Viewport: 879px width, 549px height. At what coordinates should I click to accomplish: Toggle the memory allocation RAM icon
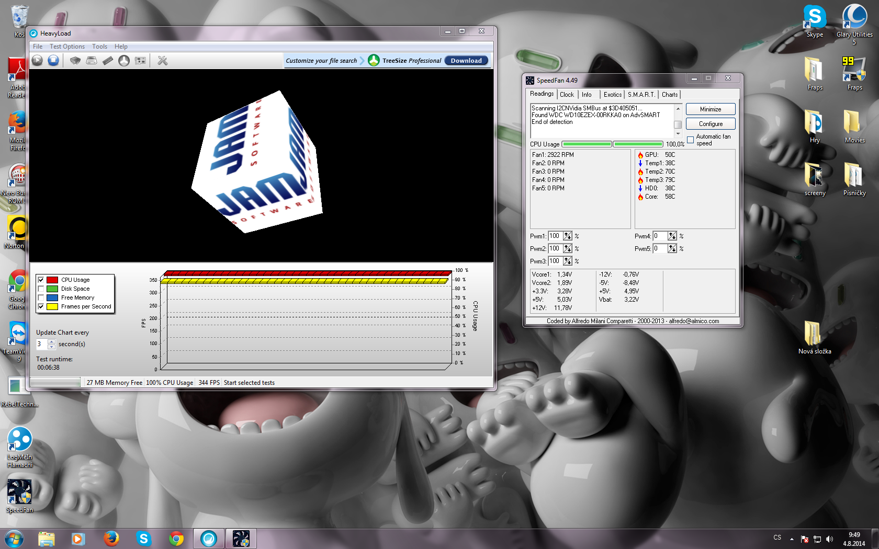(108, 61)
